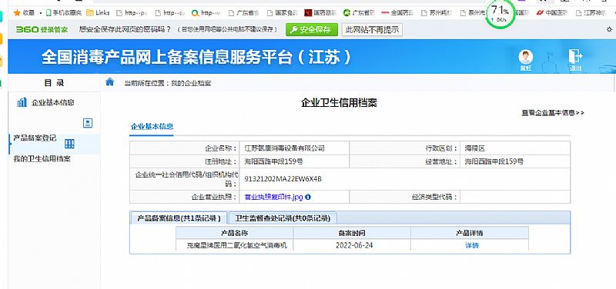The height and width of the screenshot is (289, 616).
Task: Click the blue grid icon near 产品备案登记
Action: 69,144
